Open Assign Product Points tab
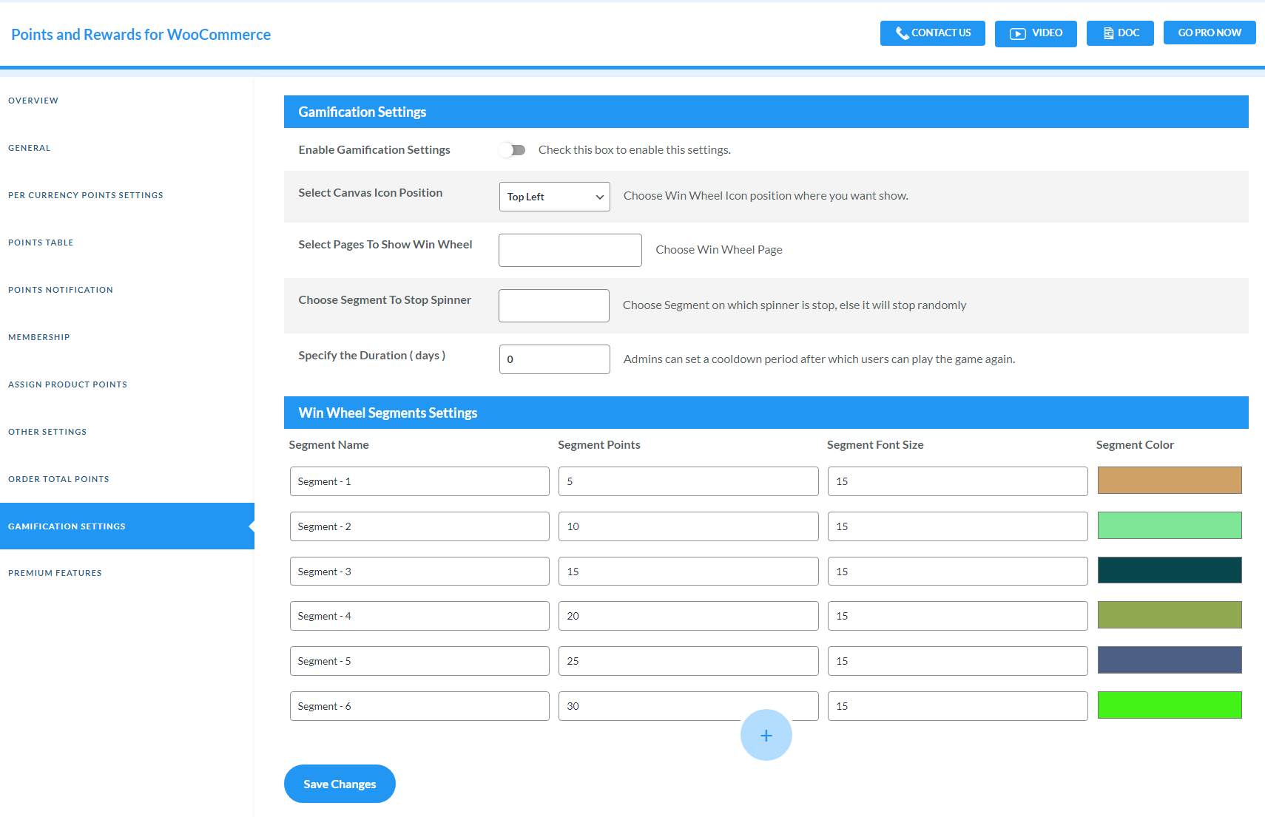1265x817 pixels. 68,384
